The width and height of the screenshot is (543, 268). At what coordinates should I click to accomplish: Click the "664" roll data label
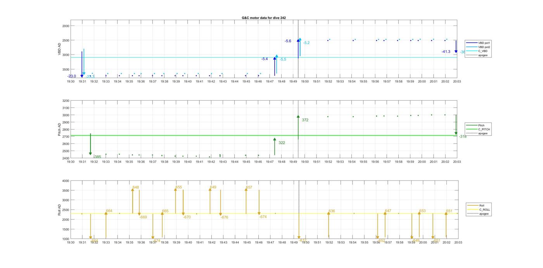coord(109,211)
